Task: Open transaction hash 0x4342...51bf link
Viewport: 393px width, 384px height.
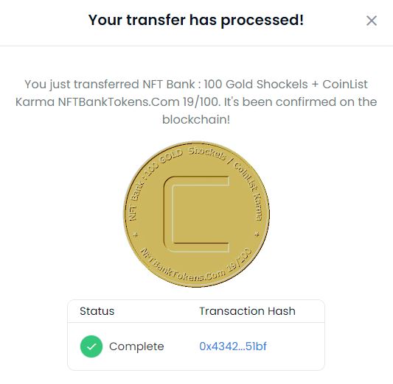Action: click(x=233, y=346)
